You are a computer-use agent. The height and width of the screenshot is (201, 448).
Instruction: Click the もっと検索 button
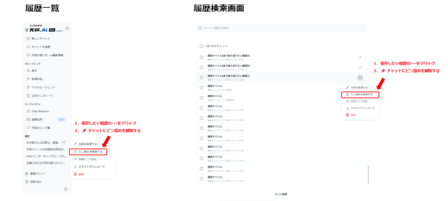tap(281, 194)
